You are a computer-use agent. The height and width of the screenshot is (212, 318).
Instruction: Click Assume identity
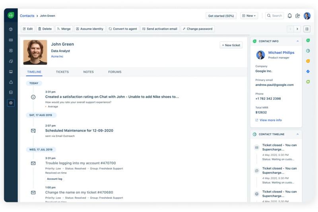coord(90,29)
